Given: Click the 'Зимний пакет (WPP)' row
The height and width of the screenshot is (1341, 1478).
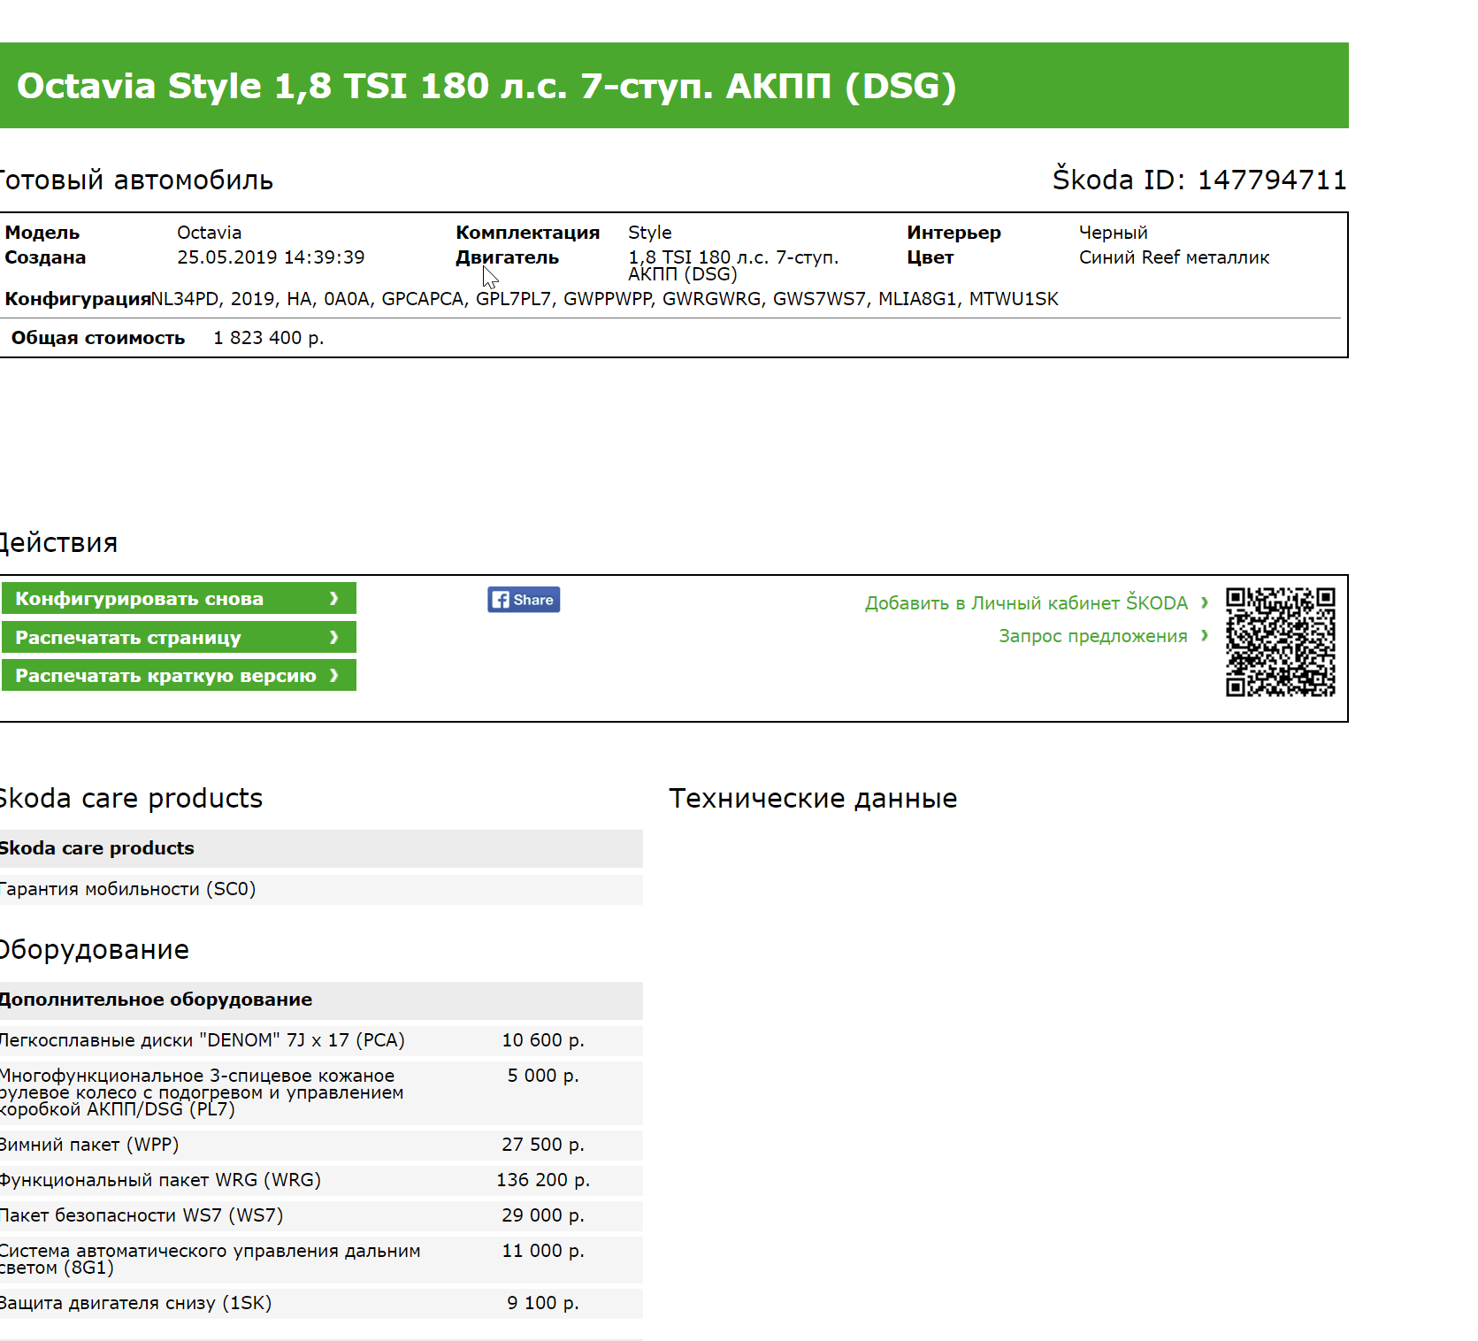Looking at the screenshot, I should tap(321, 1145).
